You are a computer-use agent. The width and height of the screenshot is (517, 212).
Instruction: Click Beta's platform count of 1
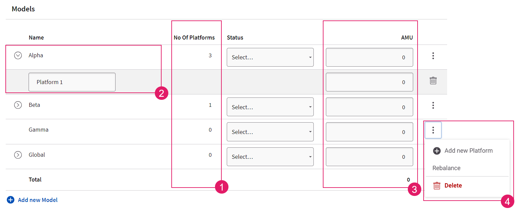click(x=210, y=105)
